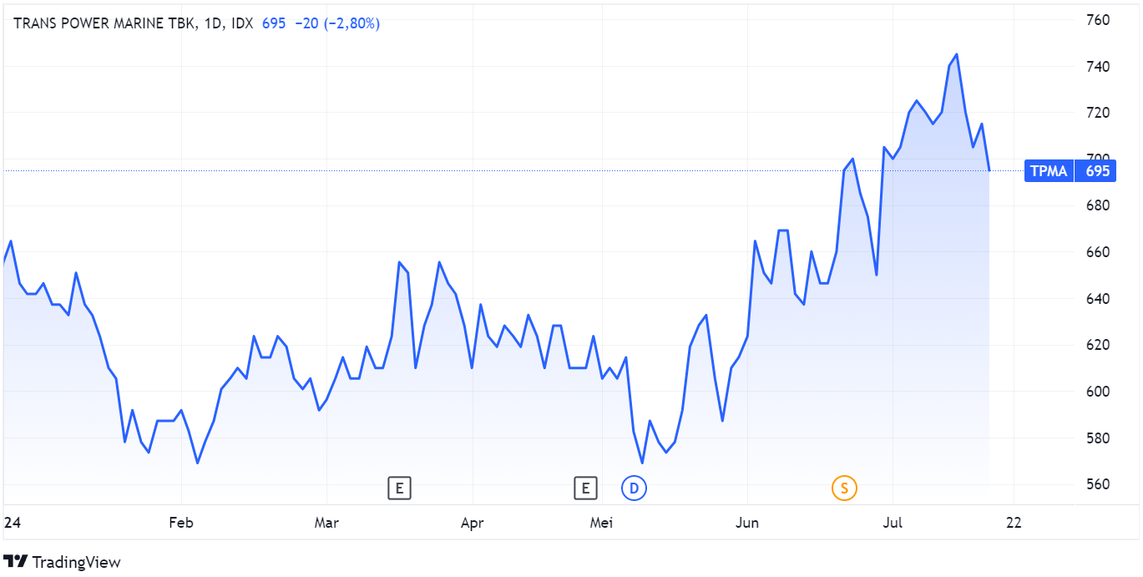This screenshot has width=1143, height=577.
Task: Click the 740 price axis label
Action: (x=1097, y=67)
